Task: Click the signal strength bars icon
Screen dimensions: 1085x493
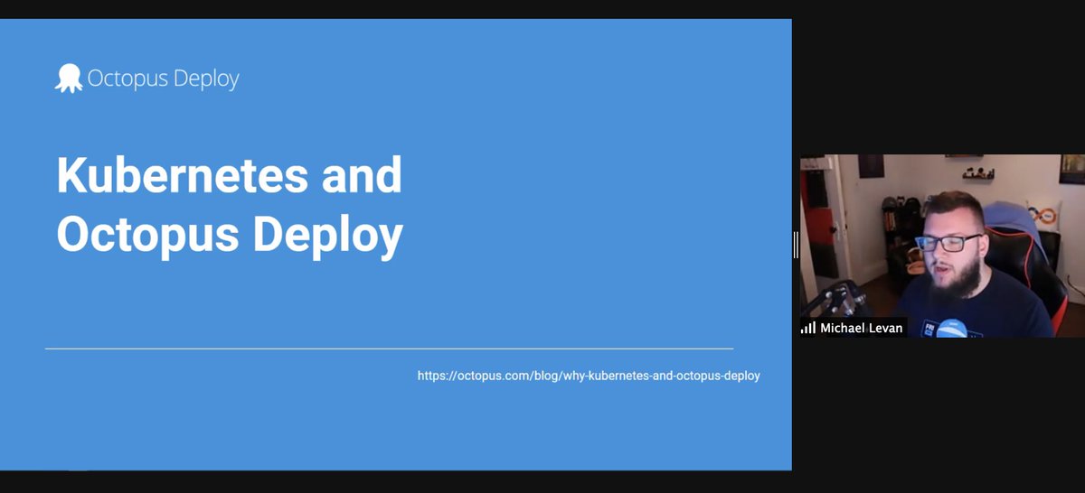Action: coord(808,328)
